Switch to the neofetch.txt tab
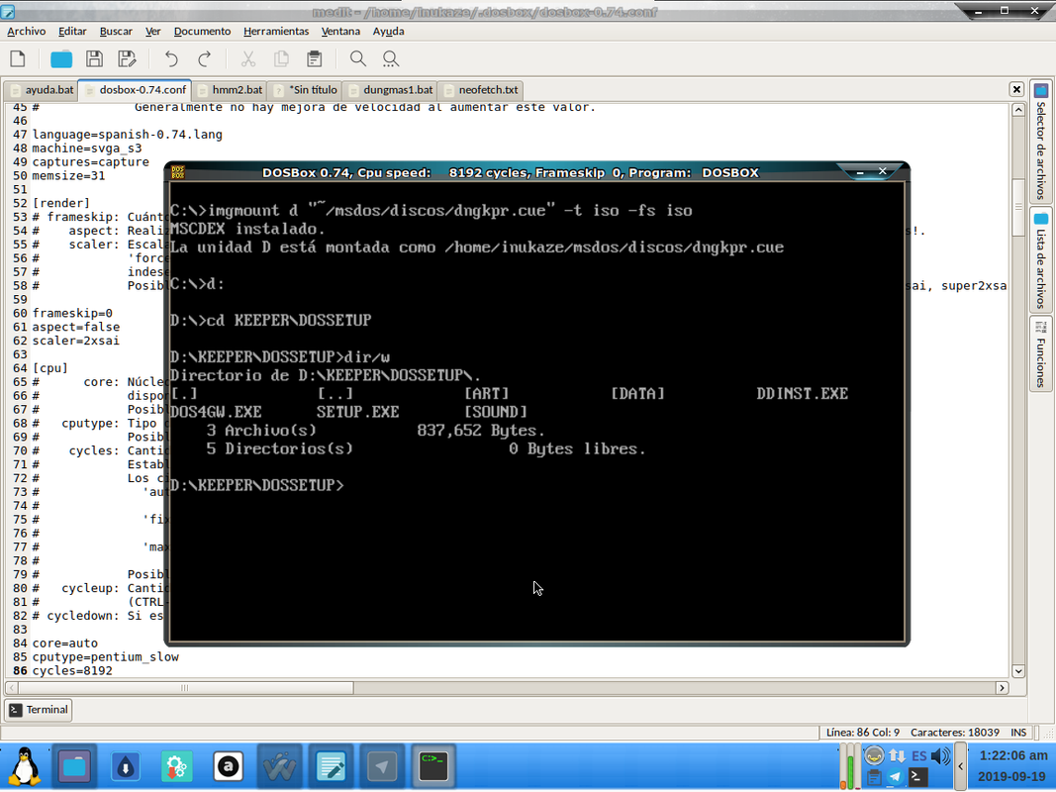1056x792 pixels. click(x=481, y=90)
